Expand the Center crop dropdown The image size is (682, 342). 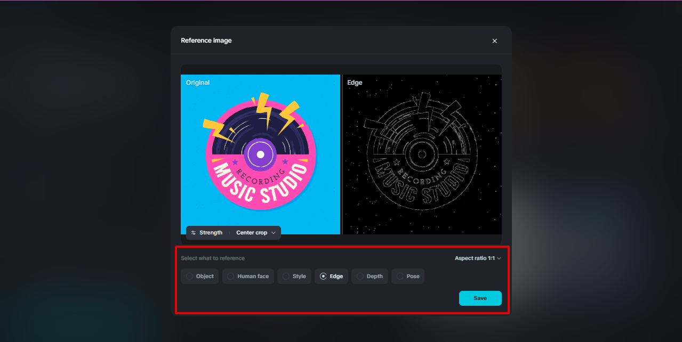[x=256, y=233]
